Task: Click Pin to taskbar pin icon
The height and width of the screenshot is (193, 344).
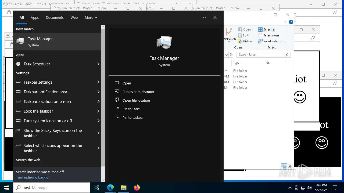Action: 117,117
